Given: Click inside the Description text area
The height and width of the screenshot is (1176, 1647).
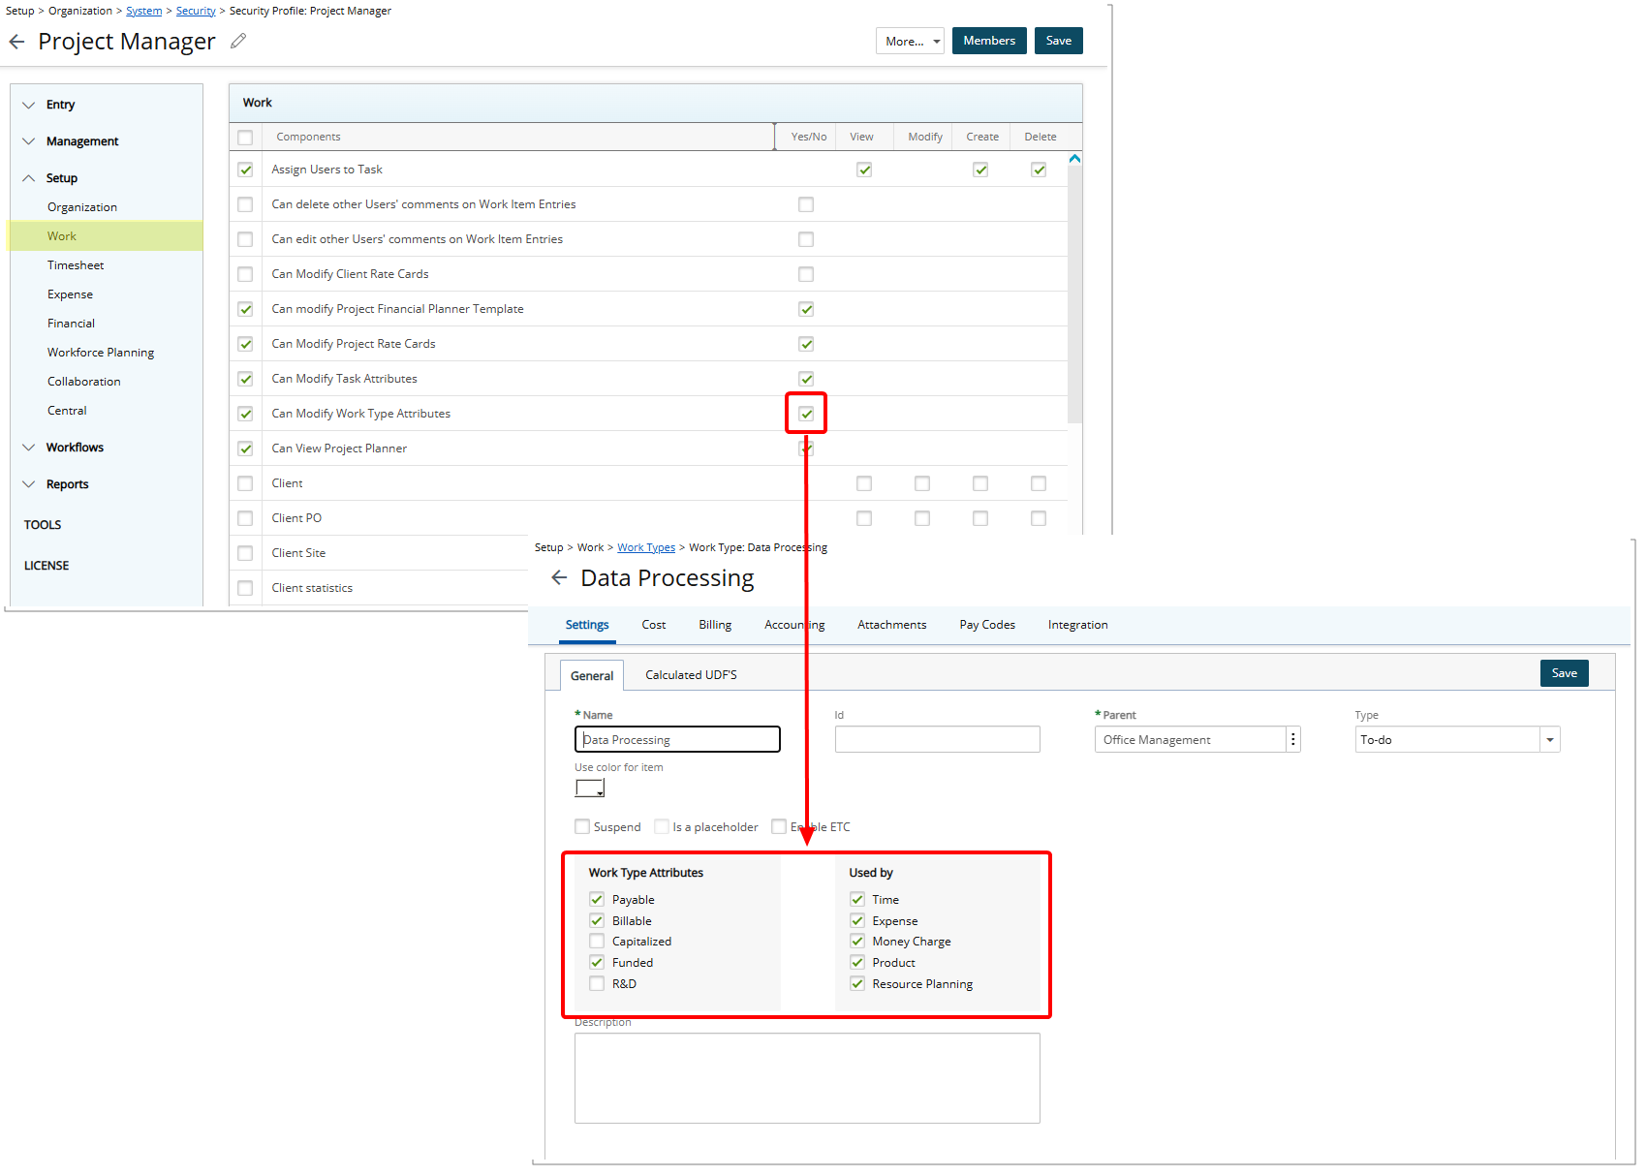Looking at the screenshot, I should tap(807, 1078).
